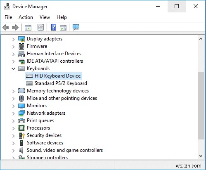Click the Back arrow toolbar icon
Image resolution: width=206 pixels, height=170 pixels.
(x=6, y=27)
